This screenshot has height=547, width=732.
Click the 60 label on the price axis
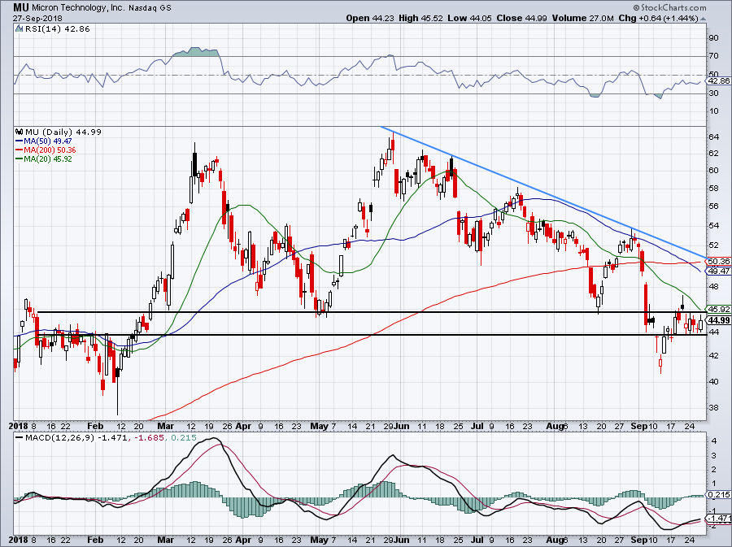[x=713, y=171]
